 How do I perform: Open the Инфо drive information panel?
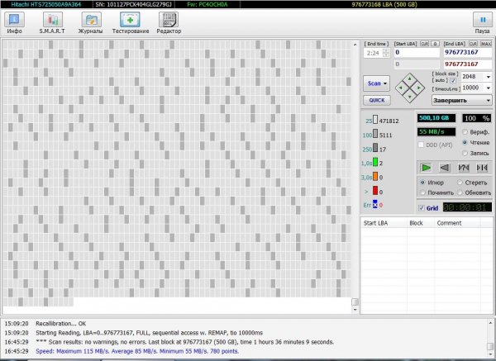14,22
